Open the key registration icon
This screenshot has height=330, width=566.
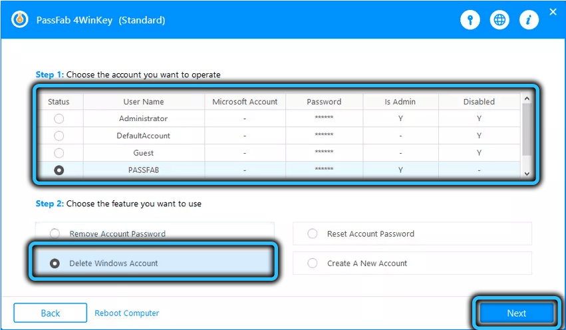click(470, 20)
